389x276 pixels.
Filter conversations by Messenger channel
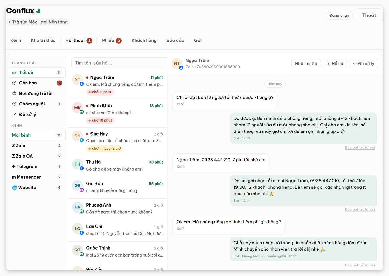pos(37,177)
